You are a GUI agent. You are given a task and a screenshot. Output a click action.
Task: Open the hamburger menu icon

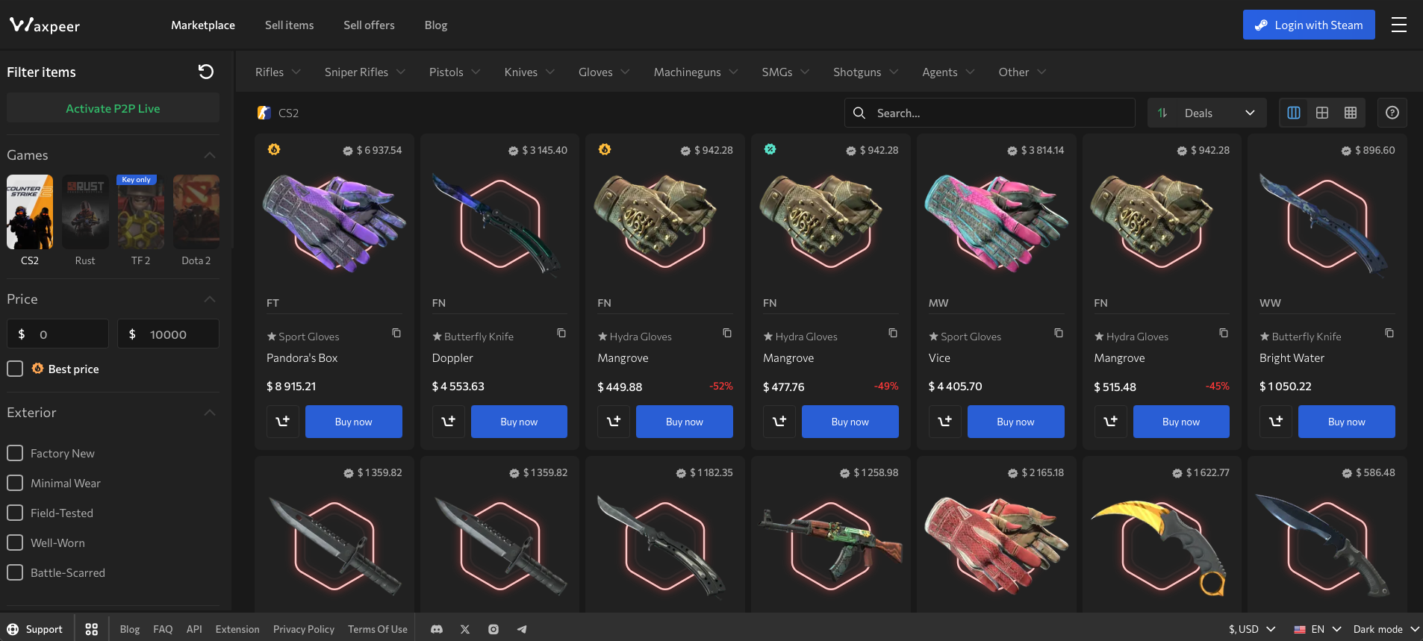pos(1398,25)
